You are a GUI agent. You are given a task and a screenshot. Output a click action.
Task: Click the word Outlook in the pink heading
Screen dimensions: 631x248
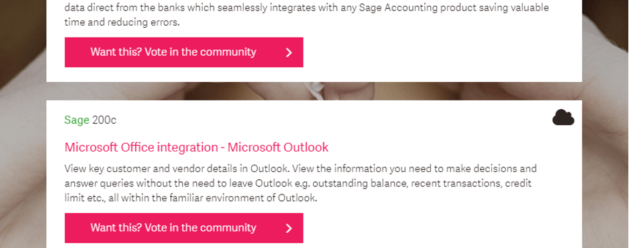pos(306,147)
